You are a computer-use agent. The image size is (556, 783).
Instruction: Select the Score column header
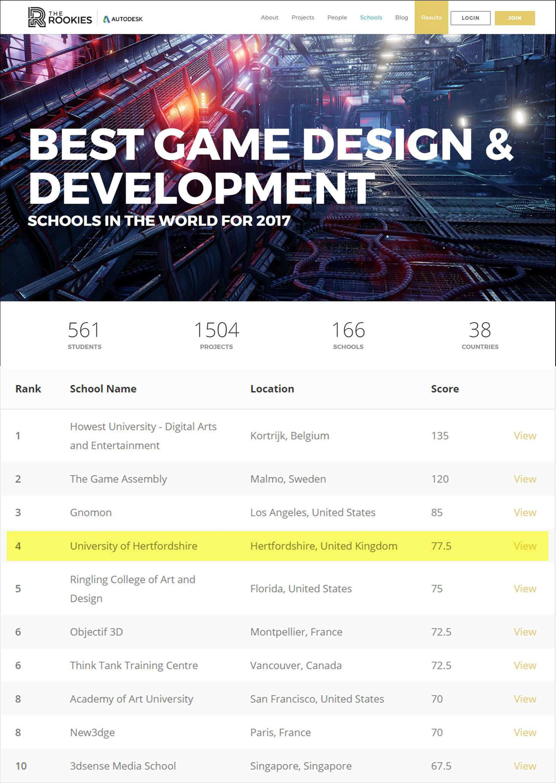[445, 389]
